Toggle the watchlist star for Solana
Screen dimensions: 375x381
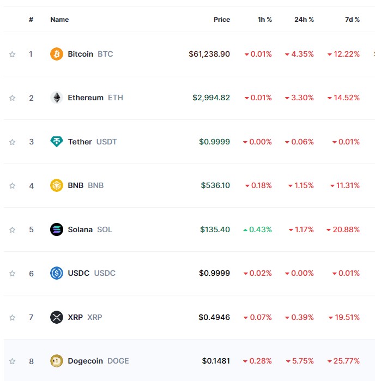click(12, 229)
